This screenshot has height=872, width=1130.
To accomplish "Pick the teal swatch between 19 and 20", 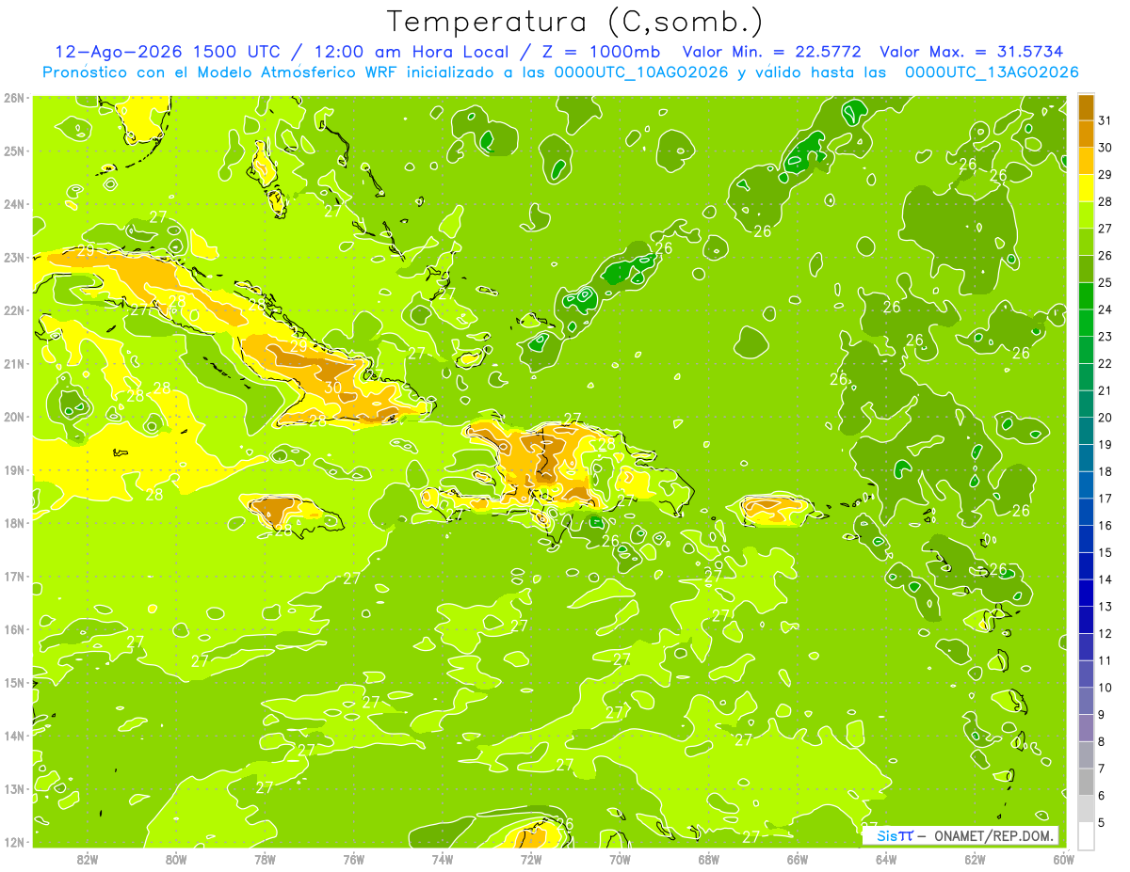I will (1086, 431).
